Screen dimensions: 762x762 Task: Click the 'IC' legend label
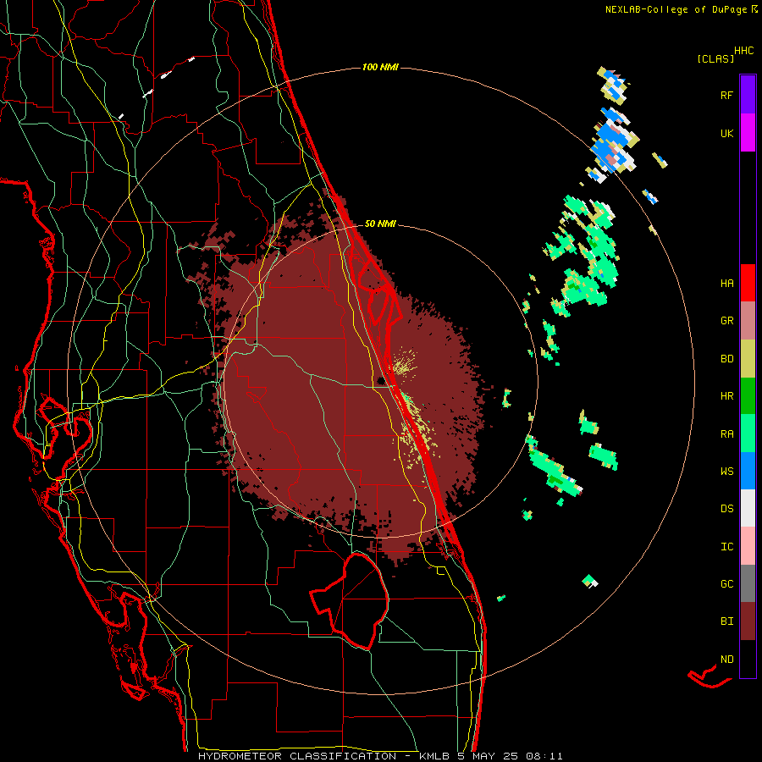tap(726, 547)
